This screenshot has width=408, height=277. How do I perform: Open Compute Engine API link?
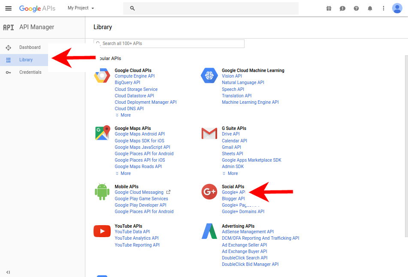coord(135,76)
